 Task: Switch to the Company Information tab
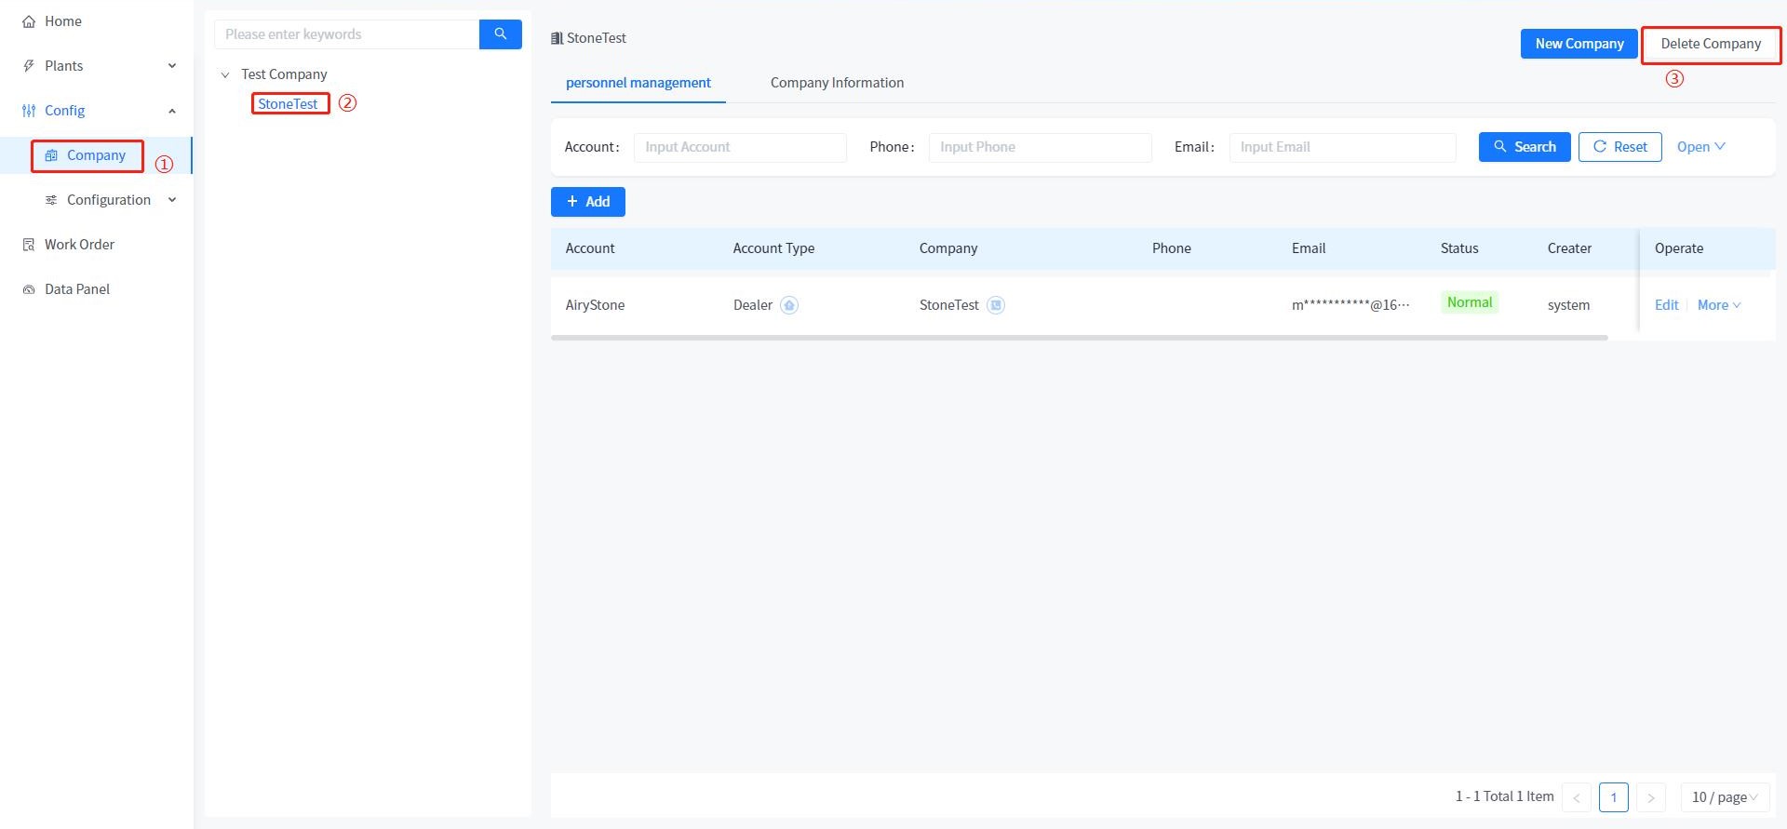pos(837,83)
